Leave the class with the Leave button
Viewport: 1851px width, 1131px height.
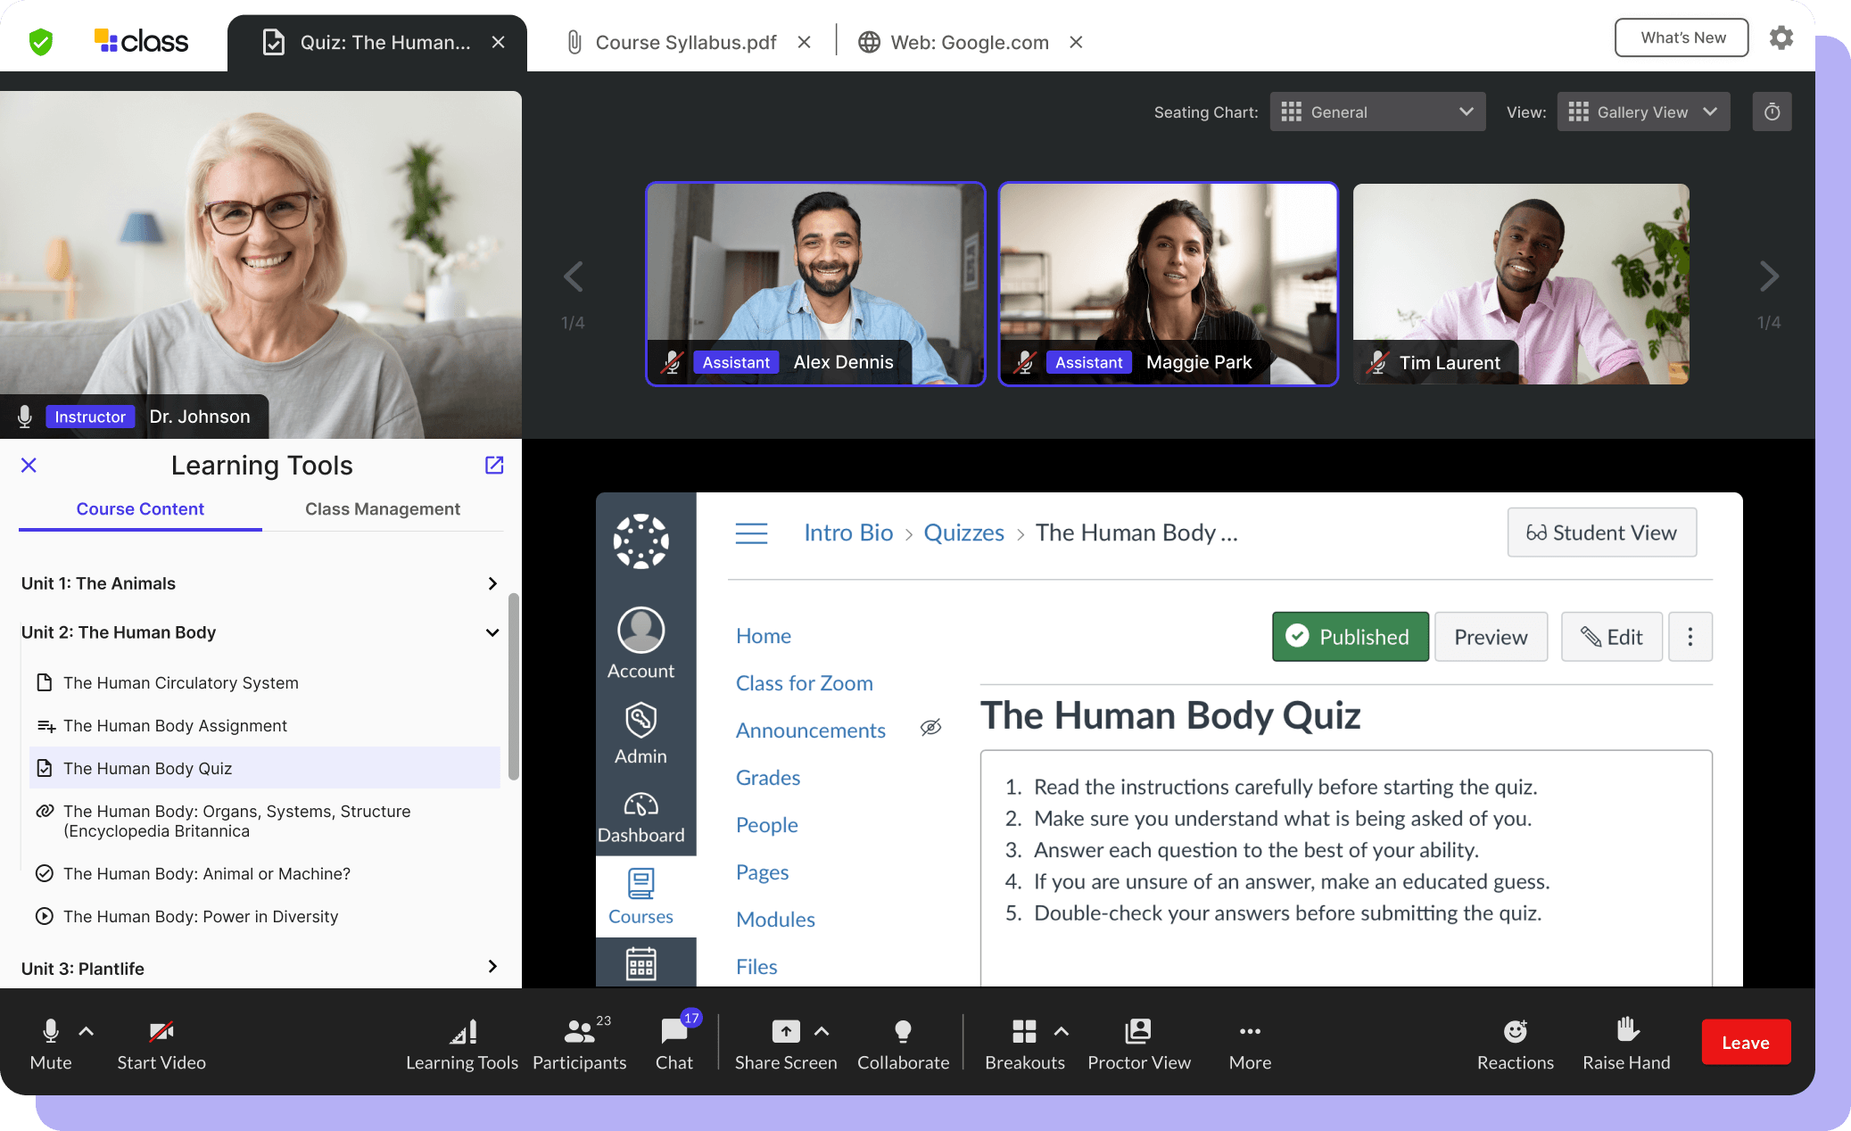click(x=1746, y=1042)
